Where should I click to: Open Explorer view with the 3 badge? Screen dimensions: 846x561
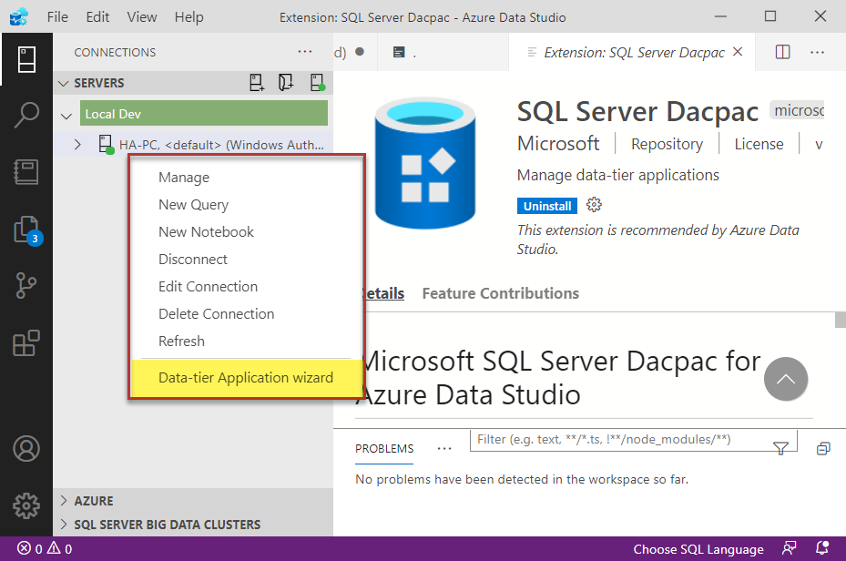point(26,229)
